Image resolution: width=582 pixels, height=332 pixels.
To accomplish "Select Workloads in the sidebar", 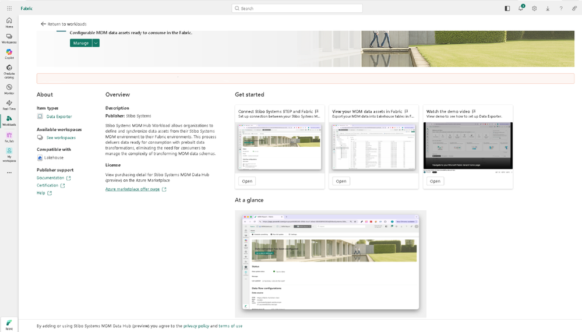I will click(9, 121).
